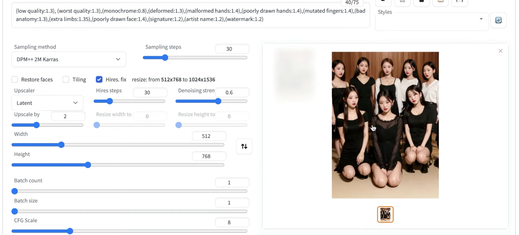Click the CFG Scale slider handle
Image resolution: width=519 pixels, height=235 pixels.
(70, 231)
